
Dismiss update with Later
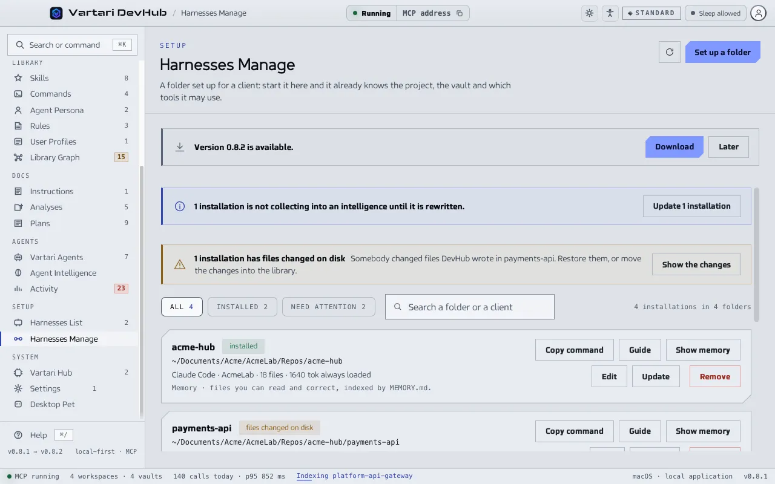728,147
